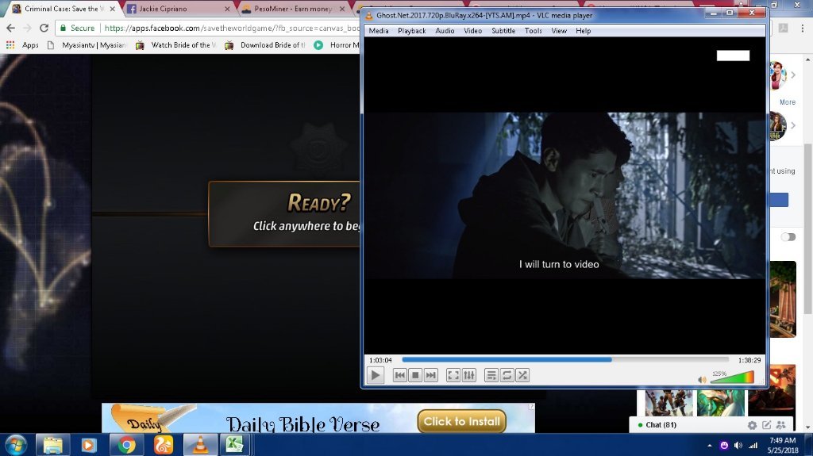Reload the Chrome page
The width and height of the screenshot is (813, 456).
point(44,28)
